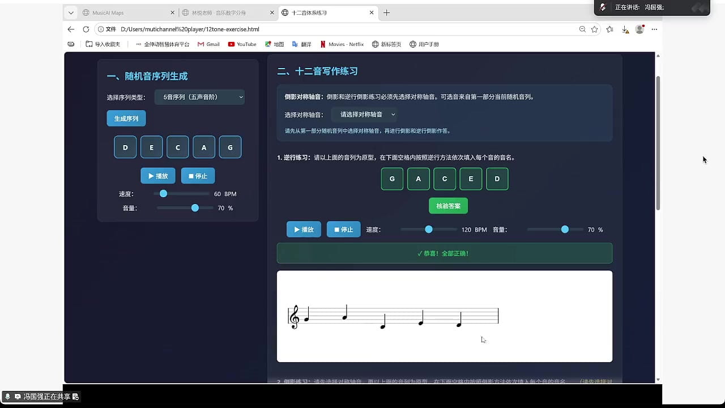This screenshot has height=408, width=725.
Task: Open the 翻译 bookmark
Action: (302, 44)
